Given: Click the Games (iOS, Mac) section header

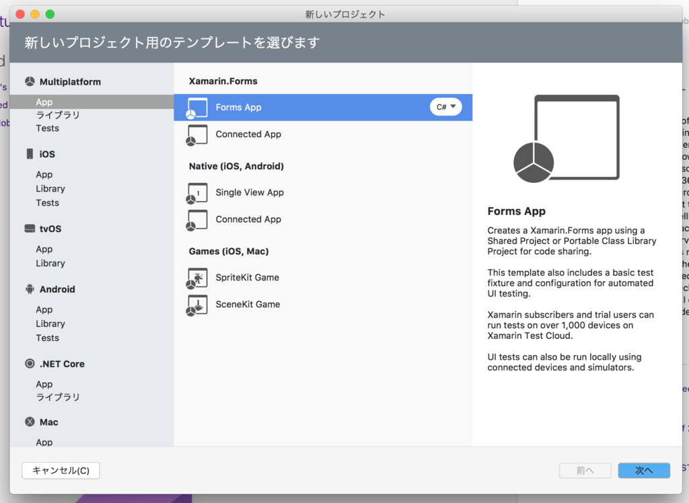Looking at the screenshot, I should click(229, 251).
